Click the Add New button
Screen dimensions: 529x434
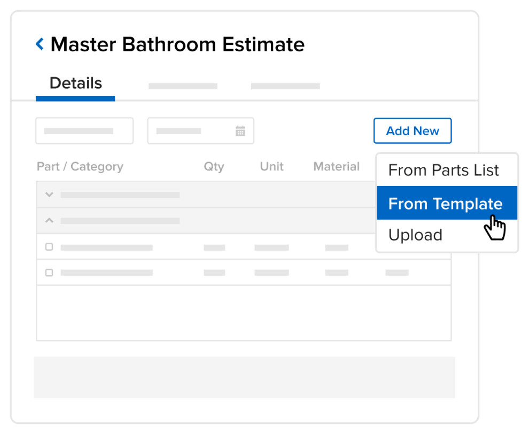click(x=412, y=130)
